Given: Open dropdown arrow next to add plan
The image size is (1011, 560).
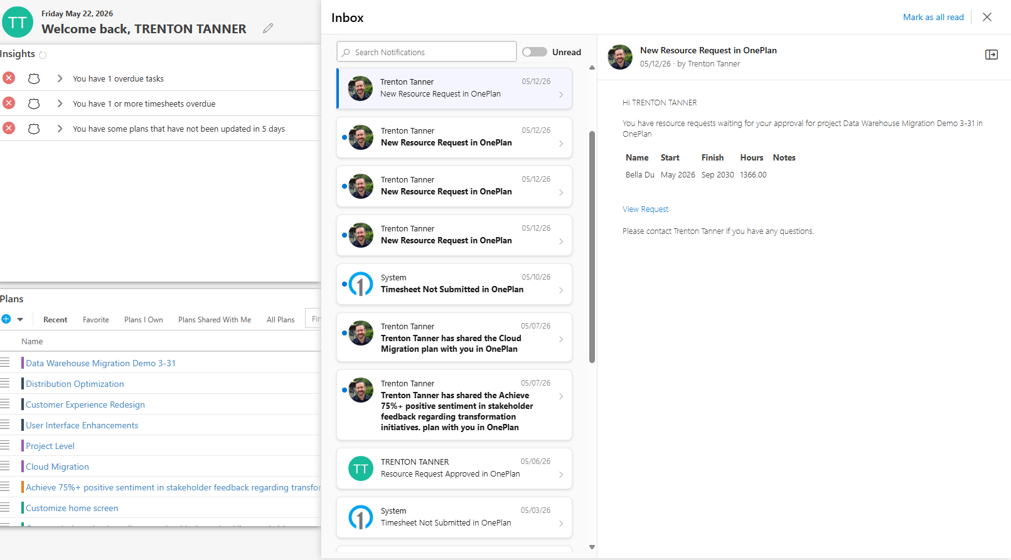Looking at the screenshot, I should coord(20,319).
